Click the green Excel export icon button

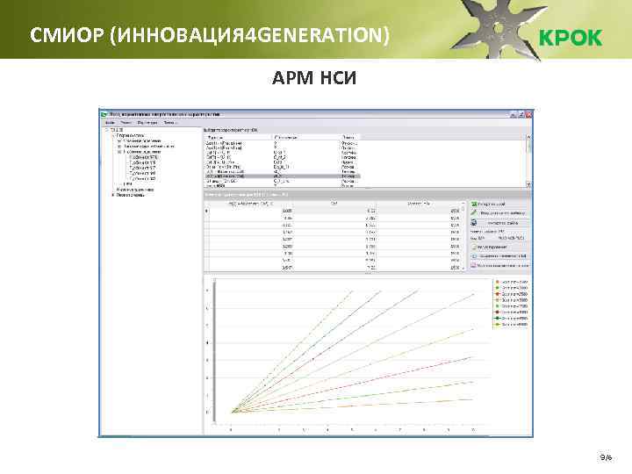click(x=474, y=205)
